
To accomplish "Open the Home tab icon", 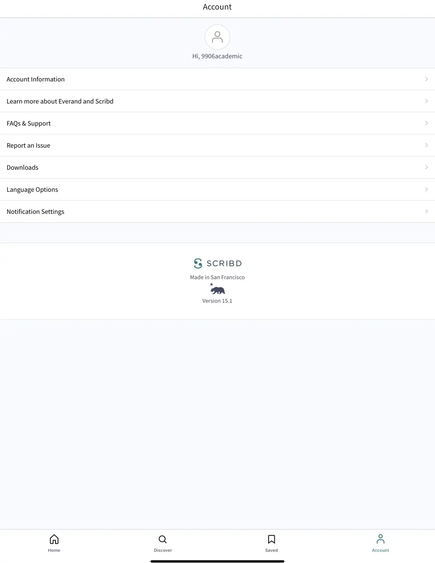I will 54,539.
